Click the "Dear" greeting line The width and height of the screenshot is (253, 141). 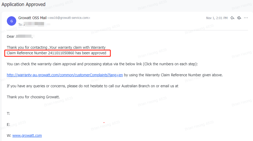coord(11,36)
